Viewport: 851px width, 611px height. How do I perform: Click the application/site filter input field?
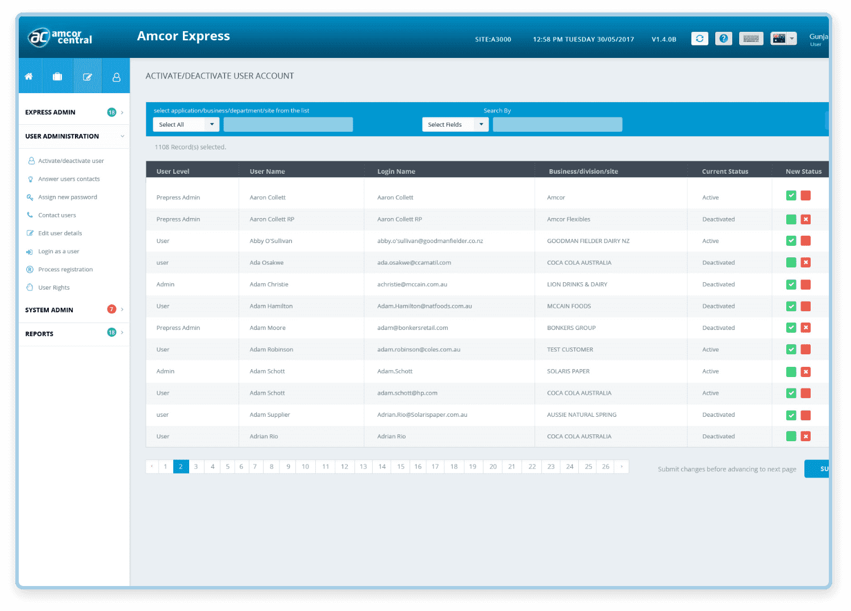click(x=288, y=124)
